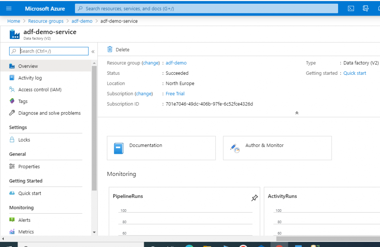Focus the sidebar Search (Ctrl+/) field
The image size is (380, 247).
(x=49, y=51)
